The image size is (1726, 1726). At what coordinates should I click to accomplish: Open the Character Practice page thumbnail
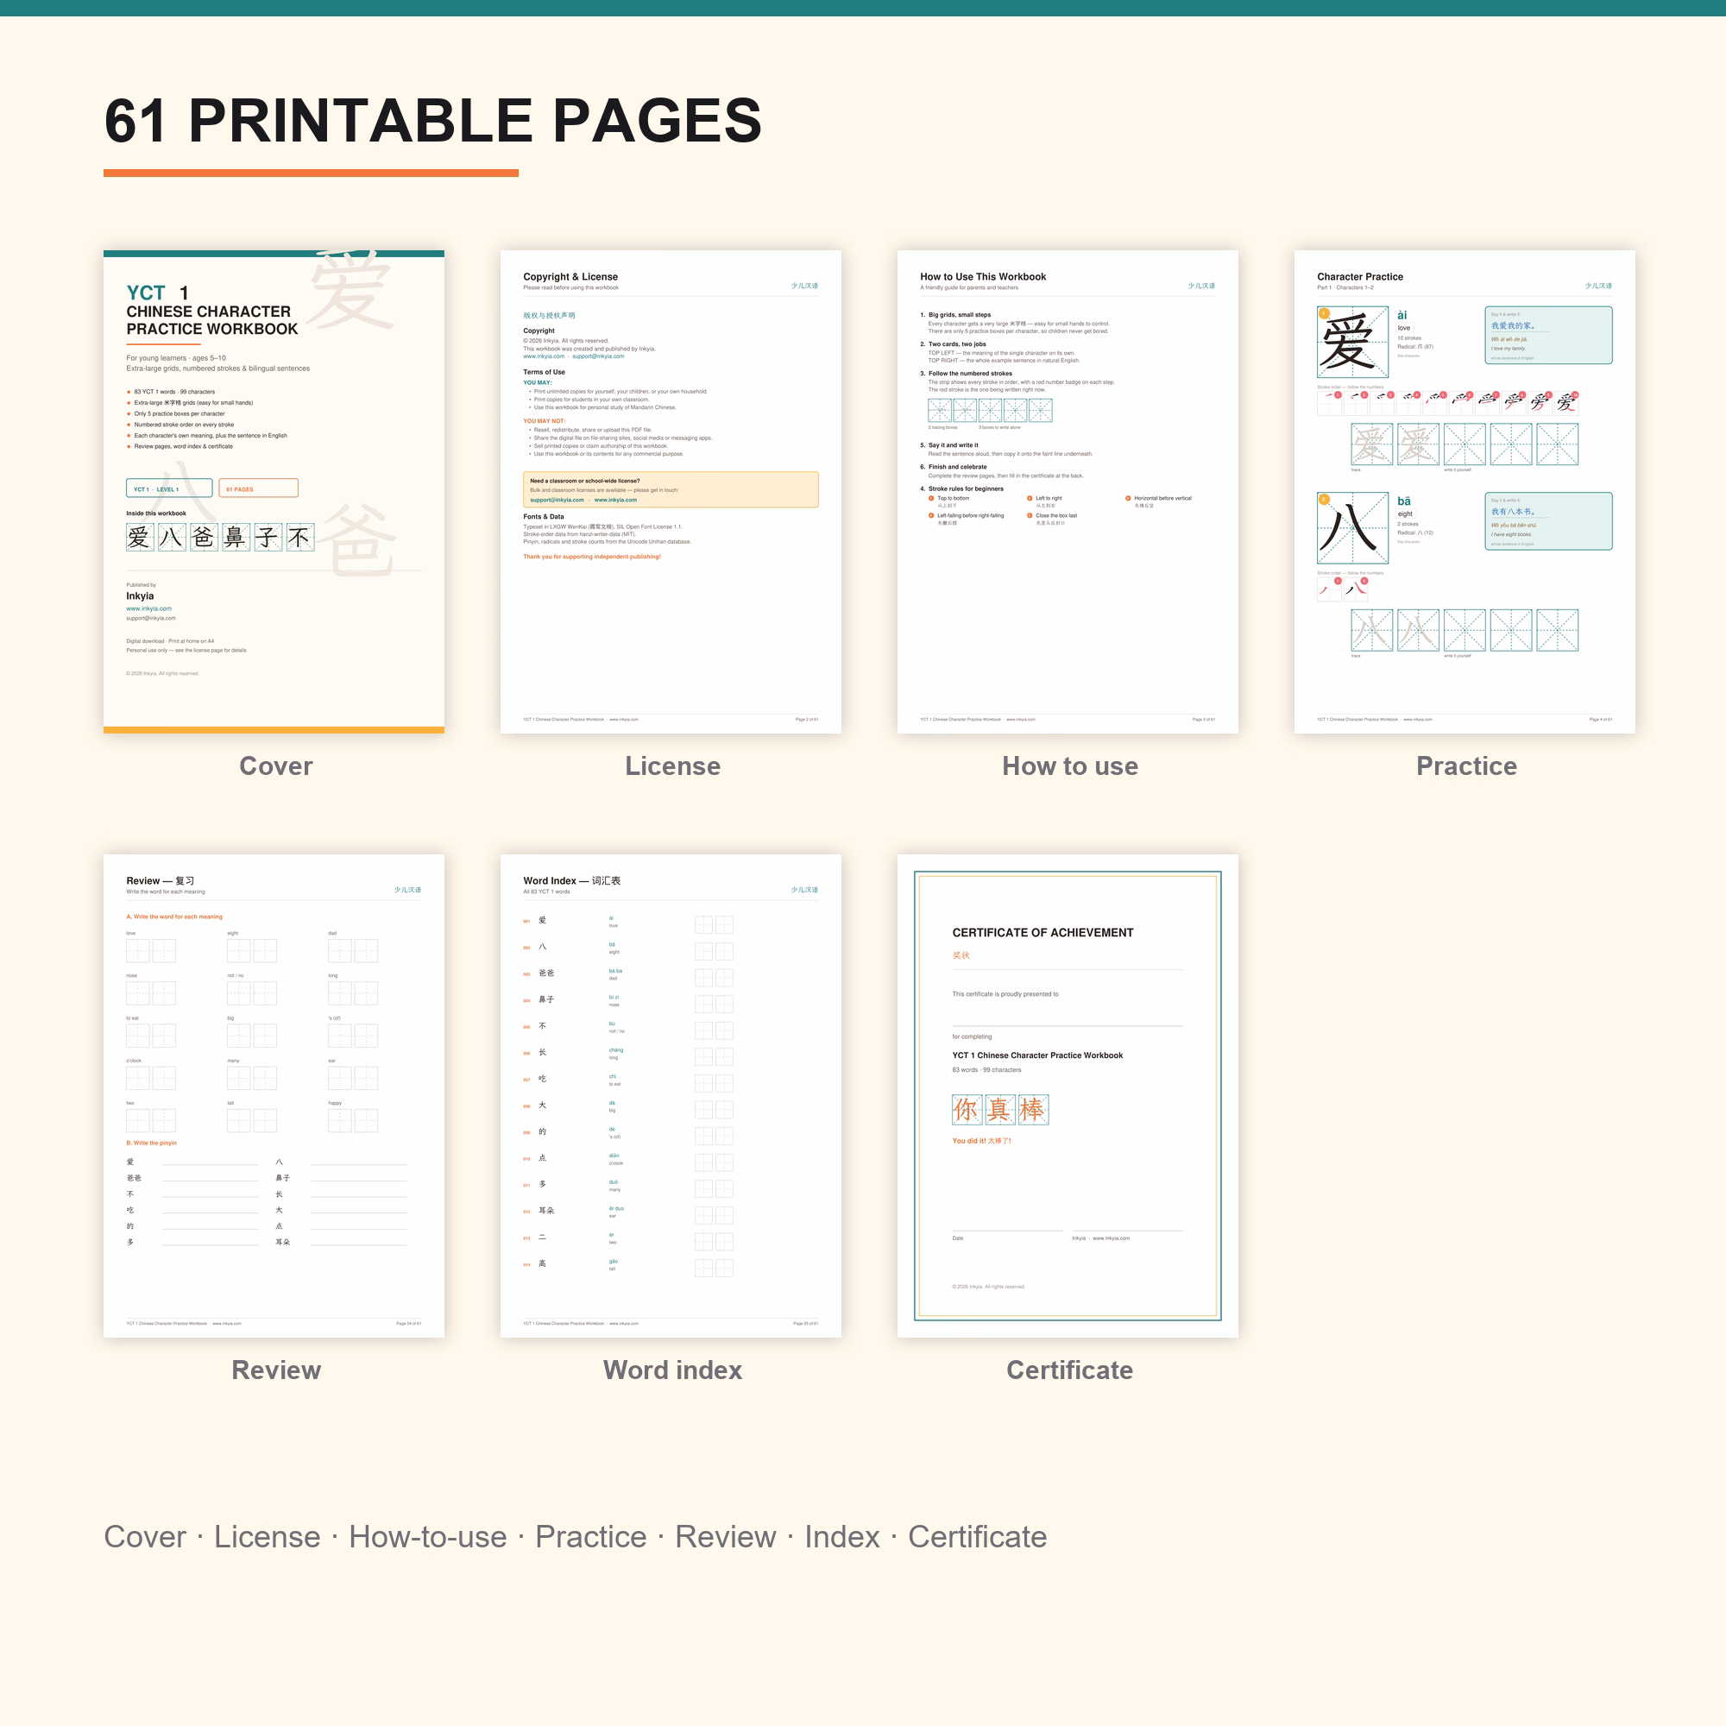pos(1465,491)
